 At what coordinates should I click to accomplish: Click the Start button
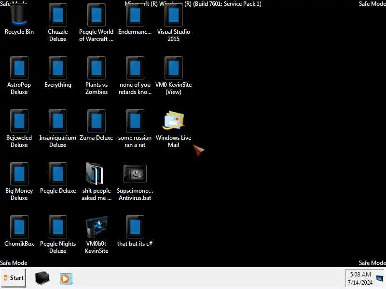click(x=14, y=278)
